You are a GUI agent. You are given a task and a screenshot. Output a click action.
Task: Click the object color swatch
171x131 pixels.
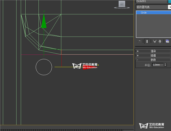[x=170, y=1]
